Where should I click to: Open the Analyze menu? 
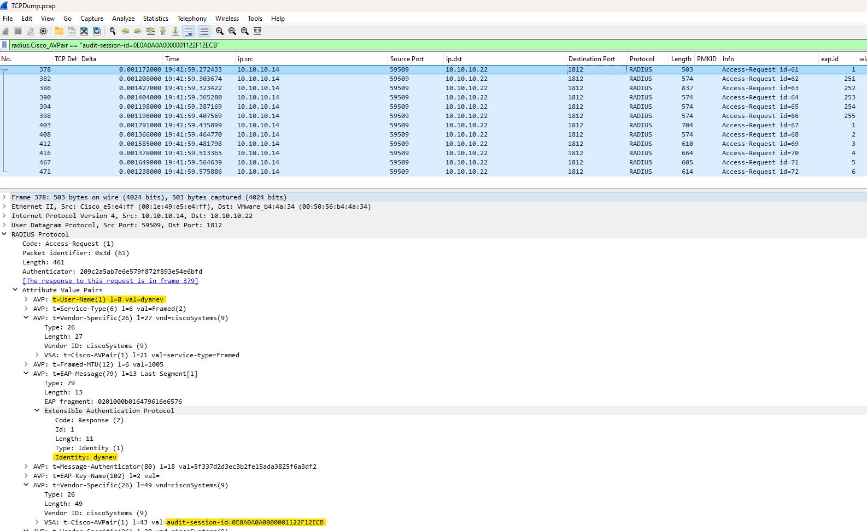point(123,19)
